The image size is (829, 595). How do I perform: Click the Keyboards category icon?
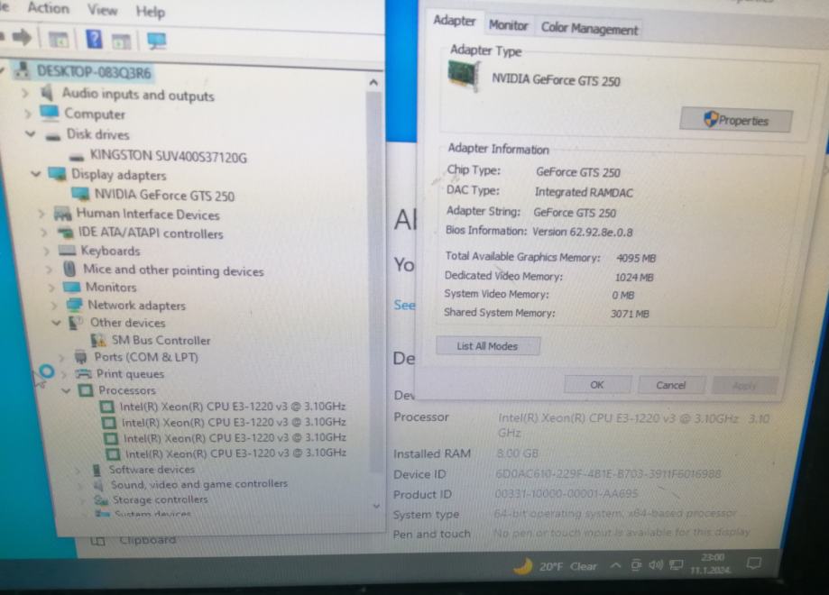[67, 250]
